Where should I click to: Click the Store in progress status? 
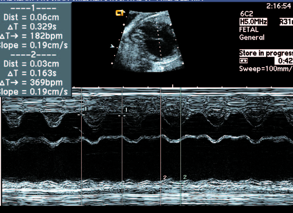point(266,53)
